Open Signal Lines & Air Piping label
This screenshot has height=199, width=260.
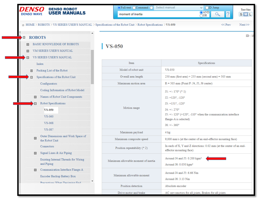[x=56, y=153]
